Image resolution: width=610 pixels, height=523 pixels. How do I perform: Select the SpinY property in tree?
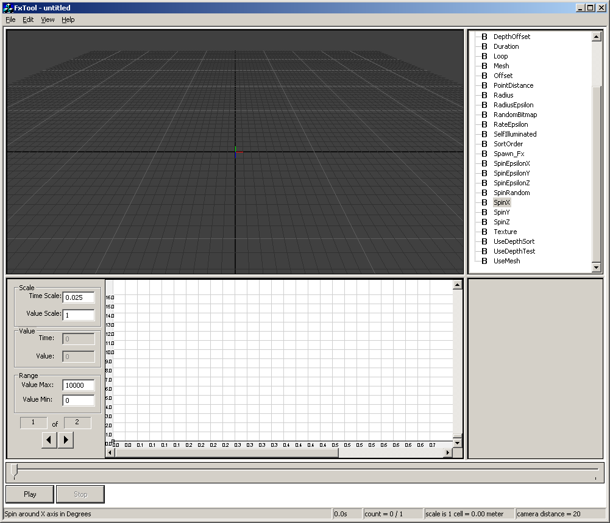502,212
